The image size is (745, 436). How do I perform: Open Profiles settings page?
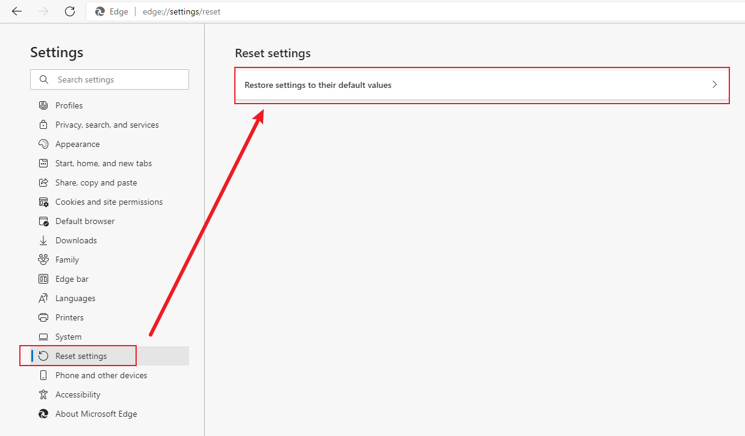click(110, 105)
